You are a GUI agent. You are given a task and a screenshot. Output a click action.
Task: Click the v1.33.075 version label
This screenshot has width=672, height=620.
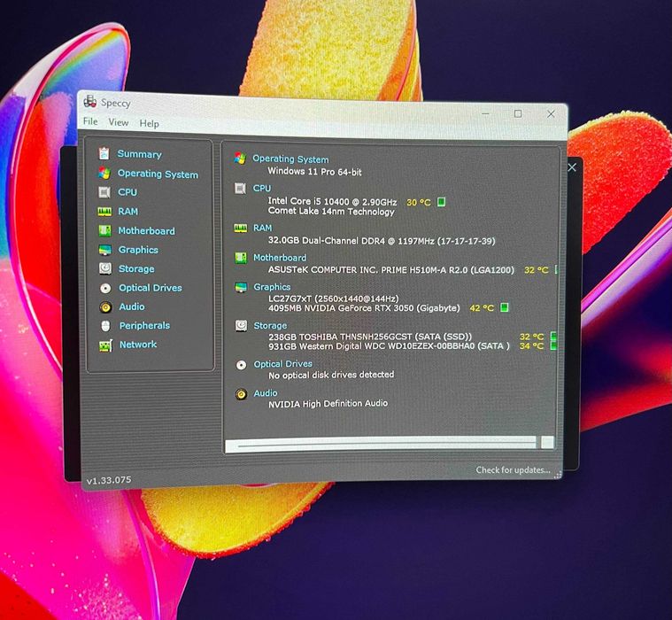(x=109, y=480)
